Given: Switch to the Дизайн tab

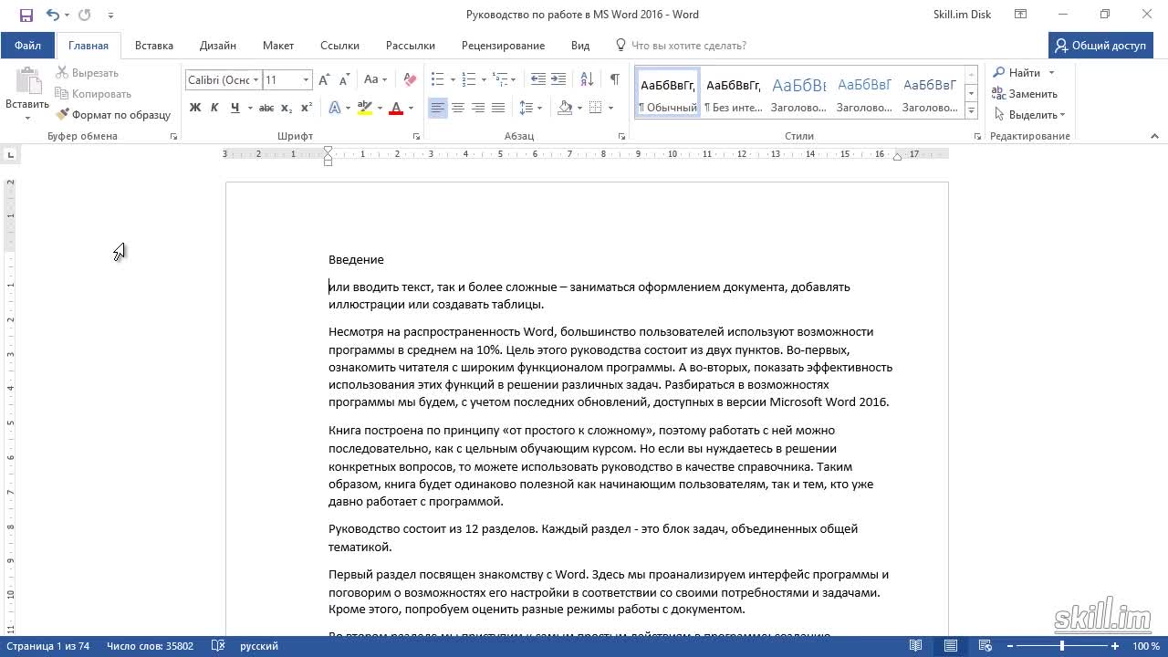Looking at the screenshot, I should pyautogui.click(x=218, y=46).
